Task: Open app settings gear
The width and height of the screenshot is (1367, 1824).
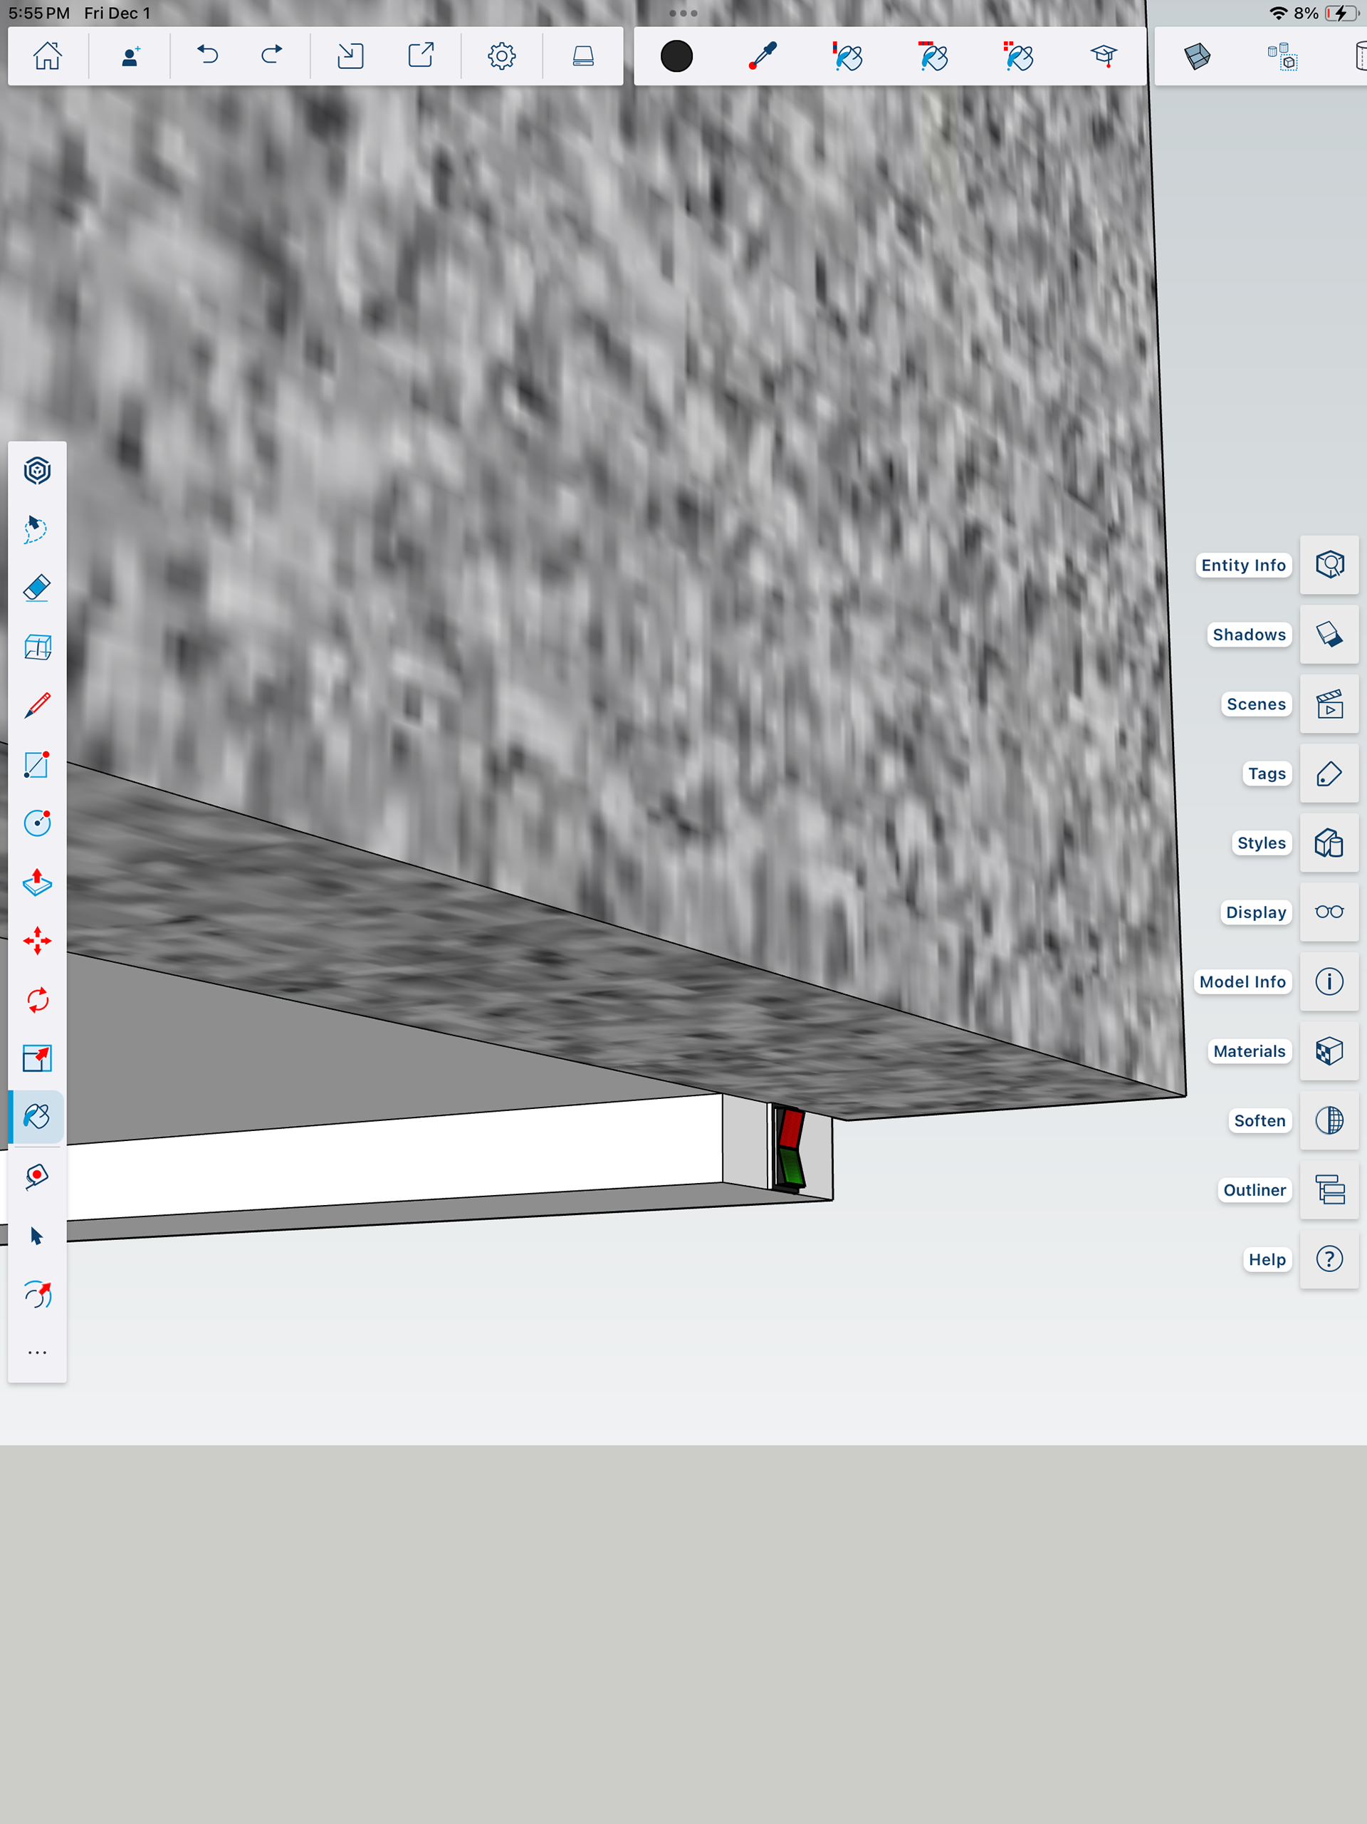Action: pos(501,56)
